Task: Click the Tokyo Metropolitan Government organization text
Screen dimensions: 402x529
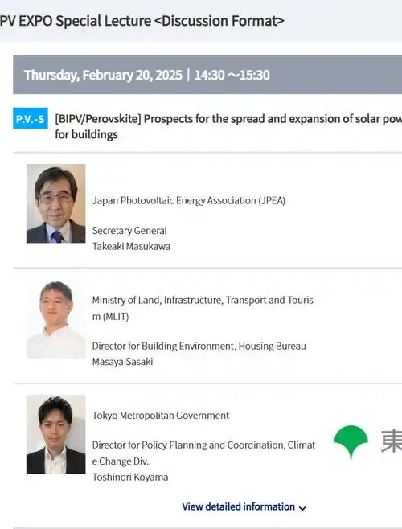Action: tap(161, 416)
